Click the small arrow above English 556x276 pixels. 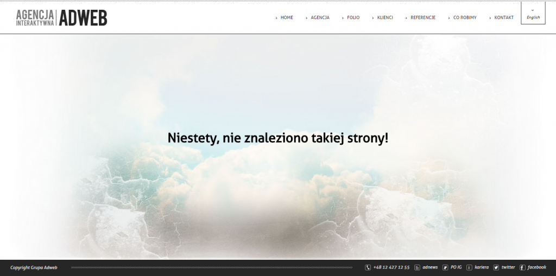click(x=533, y=10)
